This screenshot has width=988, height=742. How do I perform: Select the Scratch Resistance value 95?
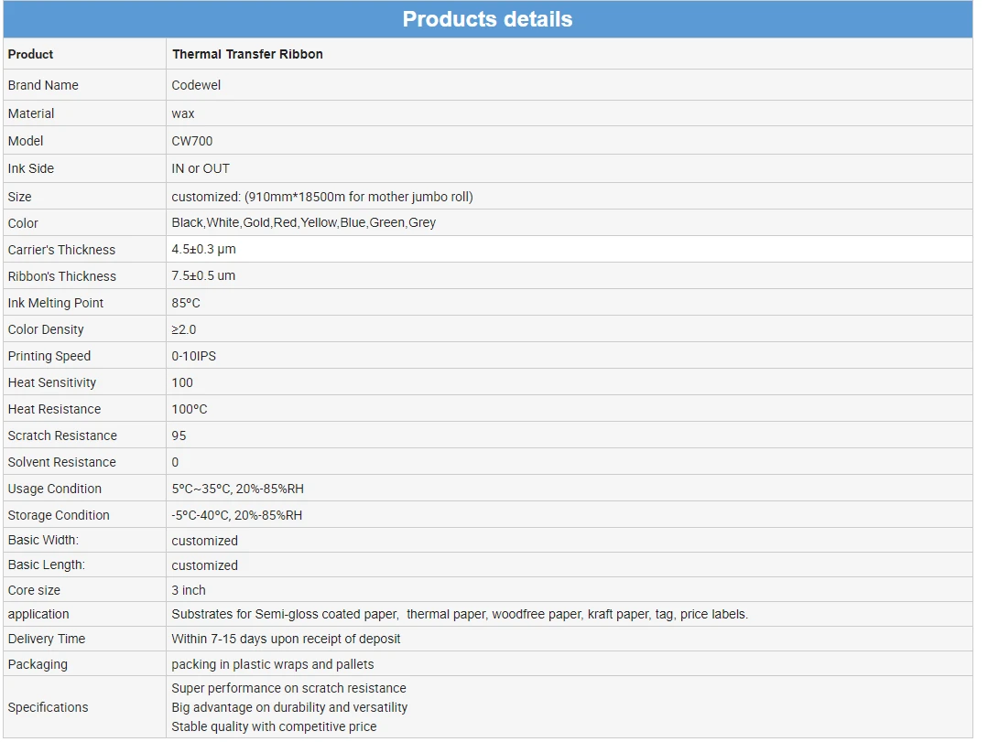(179, 436)
